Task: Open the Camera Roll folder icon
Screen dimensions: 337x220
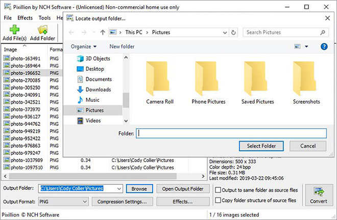Action: click(158, 78)
